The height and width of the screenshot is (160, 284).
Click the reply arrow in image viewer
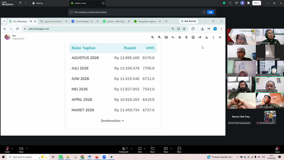point(173,37)
